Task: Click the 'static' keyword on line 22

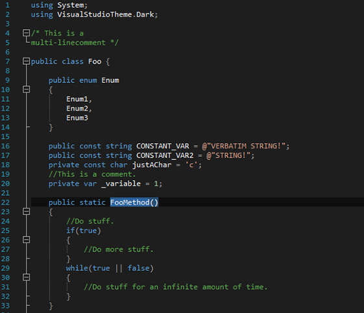Action: pyautogui.click(x=92, y=202)
